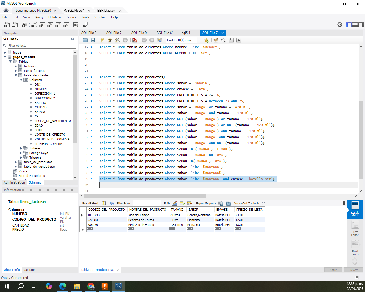Click the create stored procedure icon
The image size is (365, 292).
pos(58,25)
